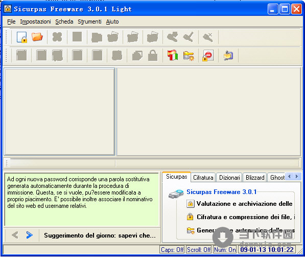This screenshot has height=257, width=305.
Task: Click the greyed-out padlock toolbar icon
Action: point(153,55)
